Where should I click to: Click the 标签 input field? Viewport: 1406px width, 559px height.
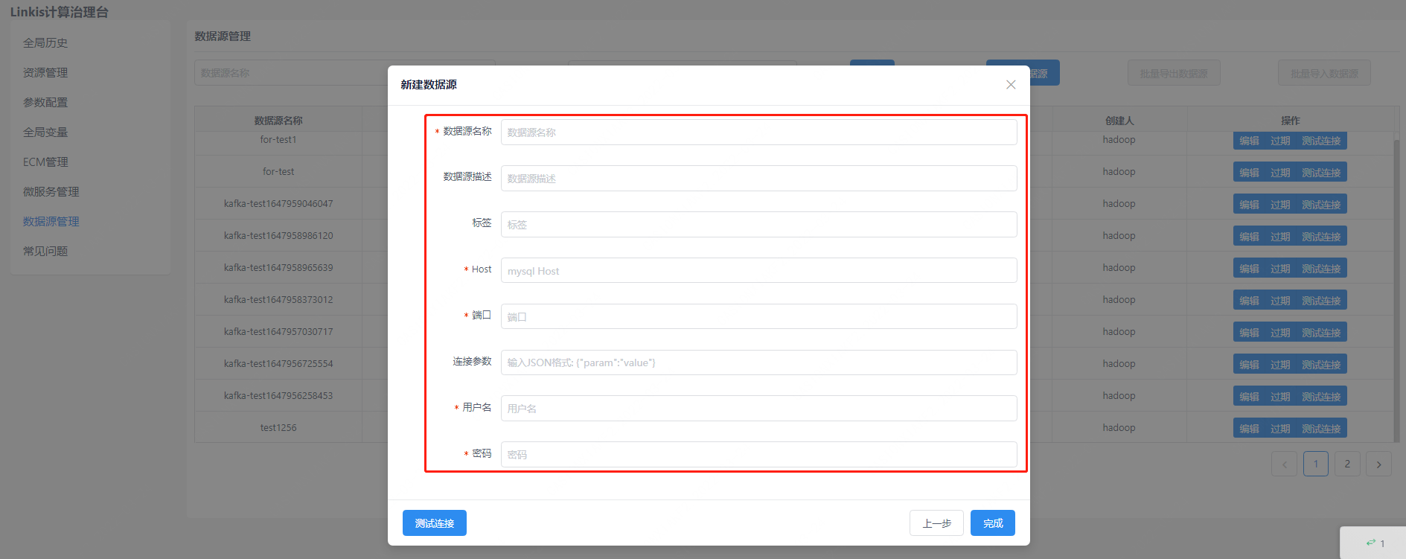[758, 225]
